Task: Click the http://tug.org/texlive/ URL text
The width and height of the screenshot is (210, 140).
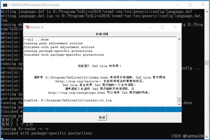Action: coord(78,81)
